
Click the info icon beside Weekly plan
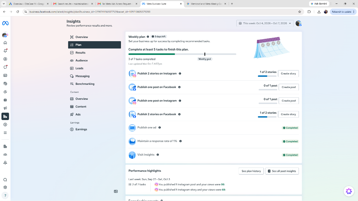point(148,37)
